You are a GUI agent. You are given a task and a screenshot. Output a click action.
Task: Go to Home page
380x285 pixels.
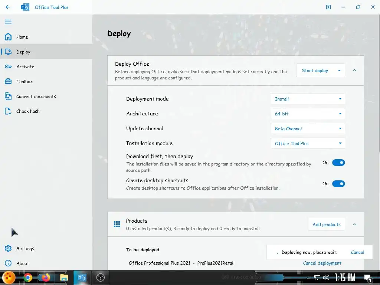coord(46,37)
